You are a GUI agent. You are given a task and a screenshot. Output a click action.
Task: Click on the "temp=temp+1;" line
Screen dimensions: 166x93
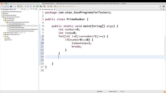pos(81,43)
